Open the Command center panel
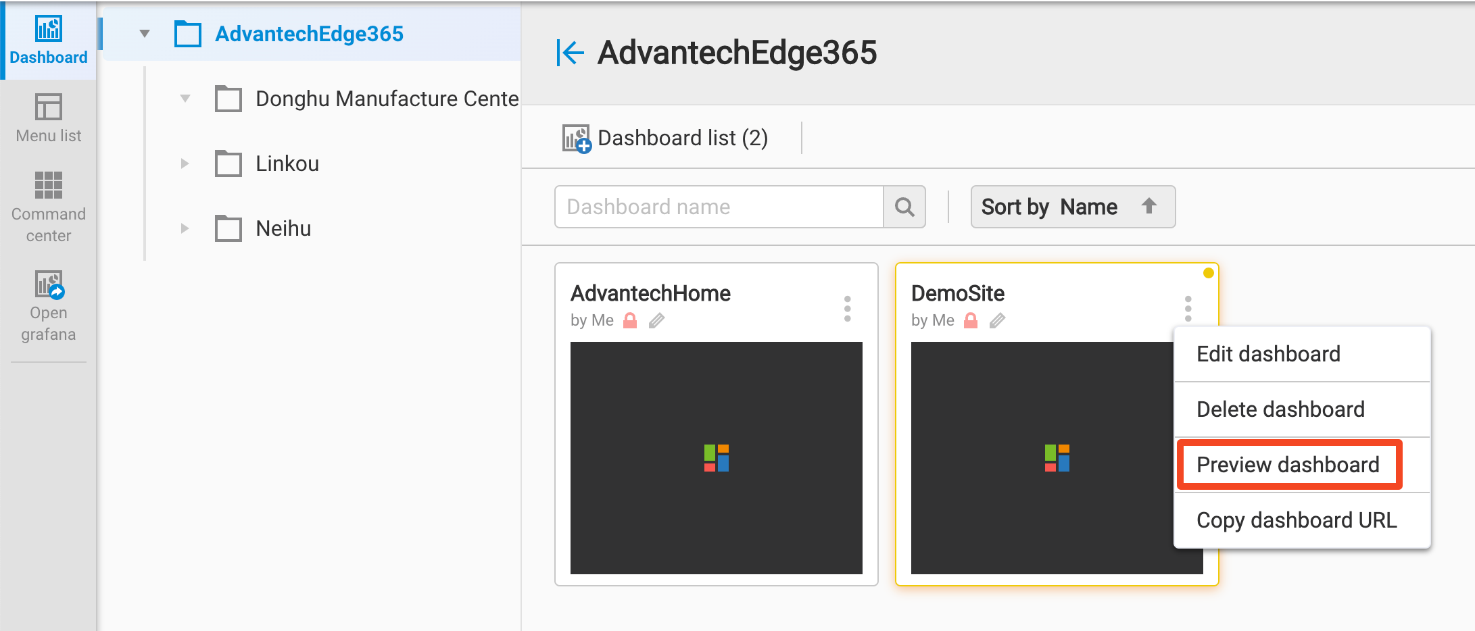 [47, 203]
